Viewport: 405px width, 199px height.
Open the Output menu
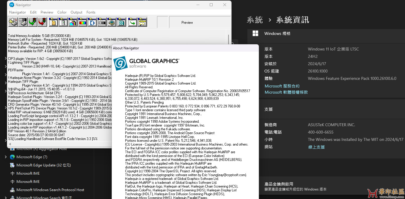click(x=76, y=12)
